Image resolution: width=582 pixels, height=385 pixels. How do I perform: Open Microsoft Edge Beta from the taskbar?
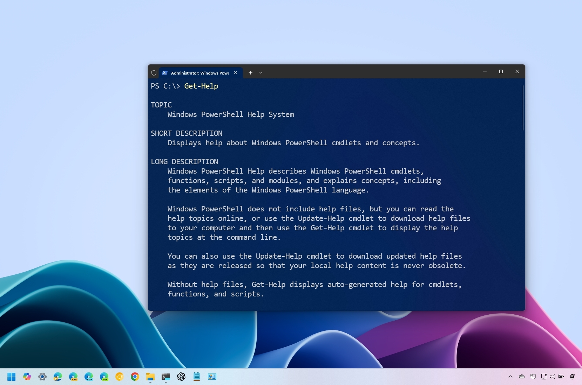click(89, 377)
